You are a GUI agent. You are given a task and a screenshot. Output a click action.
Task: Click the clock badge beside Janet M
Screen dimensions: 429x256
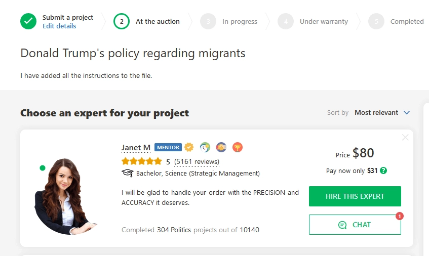[x=205, y=147]
